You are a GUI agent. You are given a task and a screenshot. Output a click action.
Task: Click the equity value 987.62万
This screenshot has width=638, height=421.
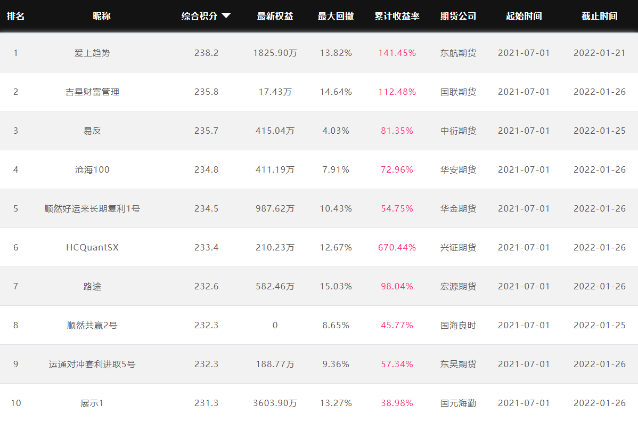275,208
